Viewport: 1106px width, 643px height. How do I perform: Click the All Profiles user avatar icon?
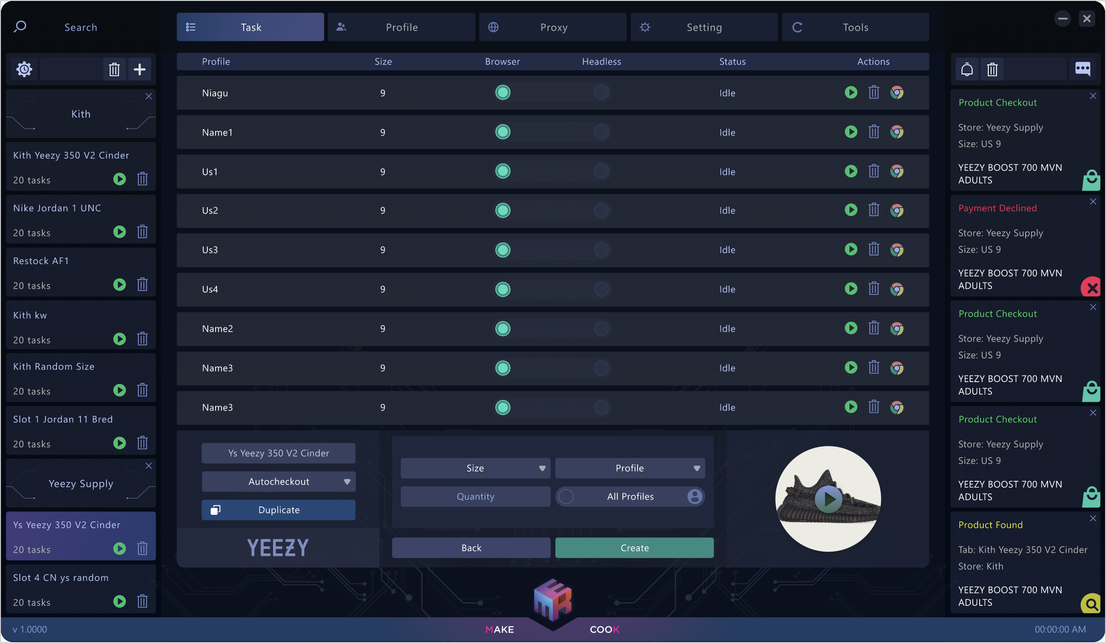pos(695,496)
